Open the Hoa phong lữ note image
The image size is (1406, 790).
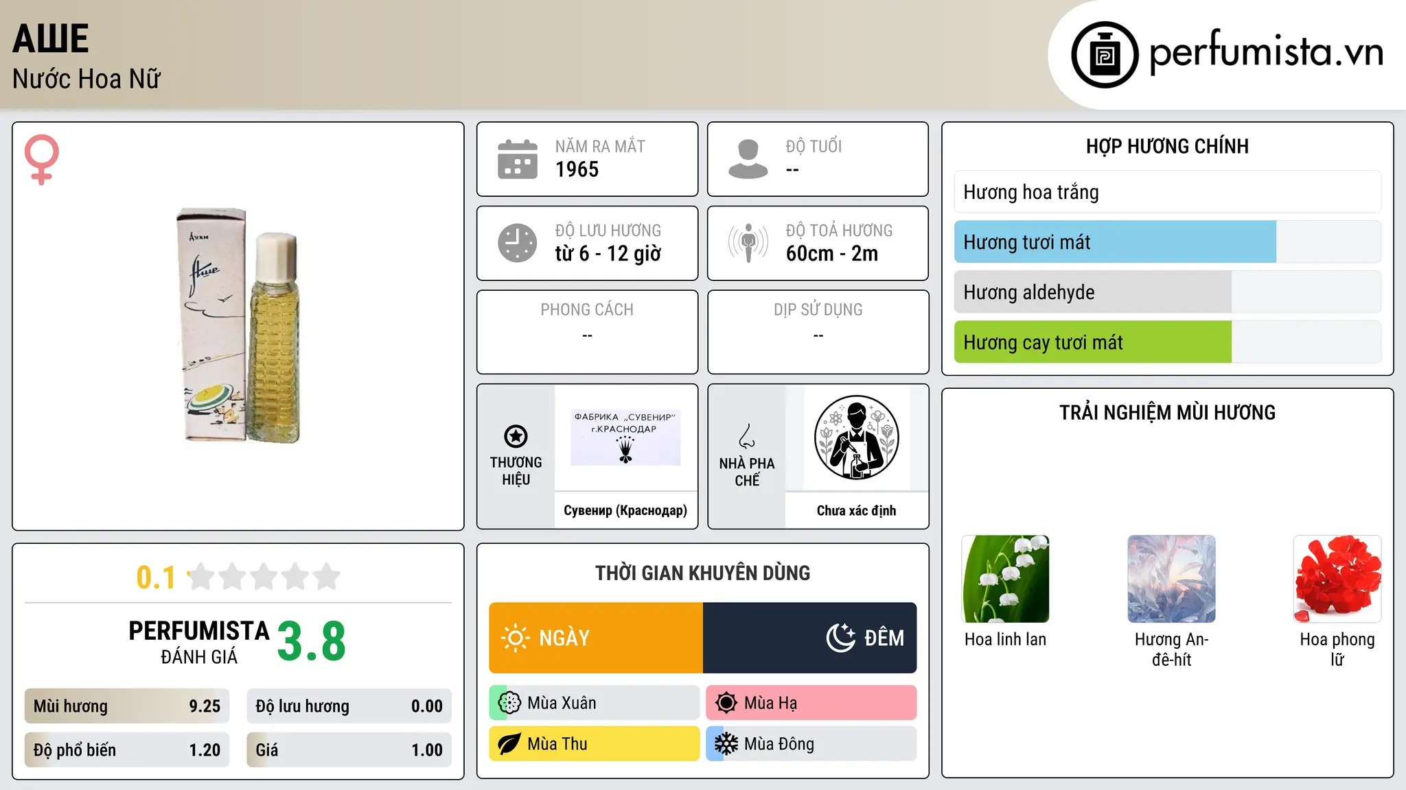1337,579
